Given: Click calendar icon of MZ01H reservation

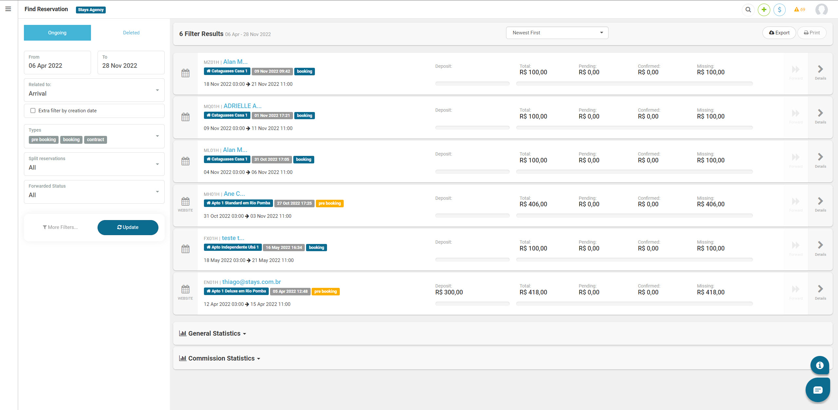Looking at the screenshot, I should (x=185, y=73).
